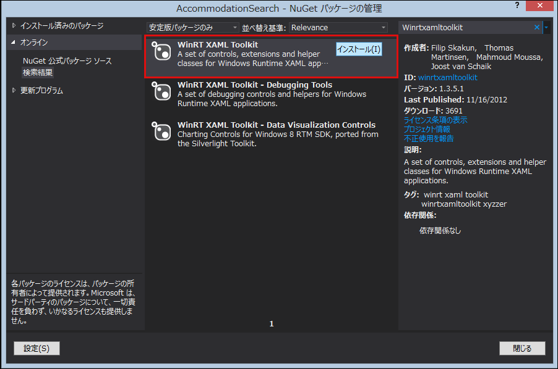Clear the Winrtxamltoolkit search text
The width and height of the screenshot is (558, 369).
coord(536,27)
